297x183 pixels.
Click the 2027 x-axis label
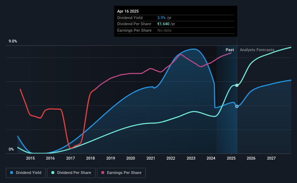click(271, 158)
